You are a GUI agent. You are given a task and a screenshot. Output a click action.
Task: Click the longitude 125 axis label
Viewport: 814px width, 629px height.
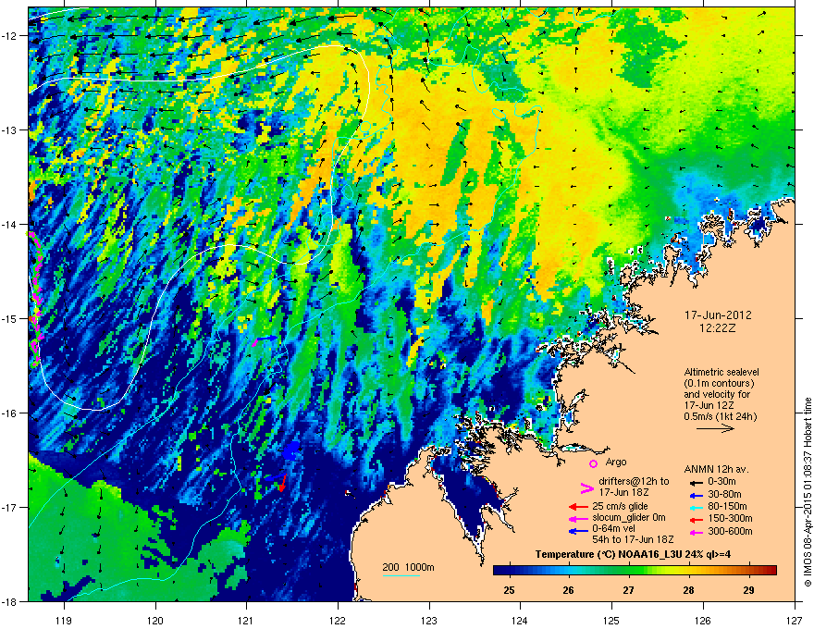tap(611, 620)
